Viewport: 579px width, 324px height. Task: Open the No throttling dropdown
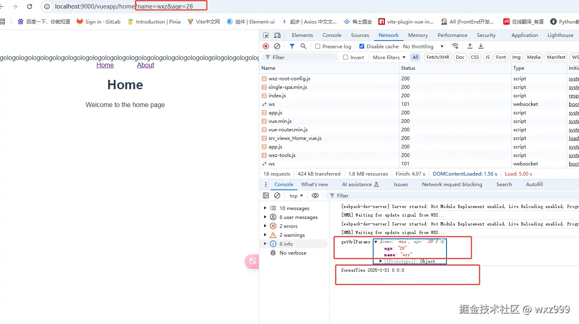(423, 46)
